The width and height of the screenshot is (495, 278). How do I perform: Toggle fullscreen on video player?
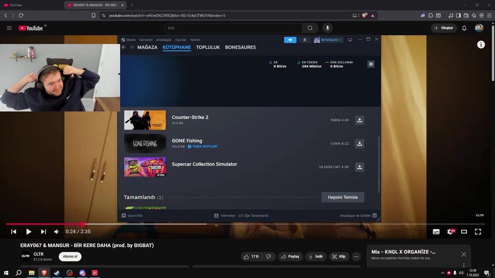pyautogui.click(x=478, y=232)
